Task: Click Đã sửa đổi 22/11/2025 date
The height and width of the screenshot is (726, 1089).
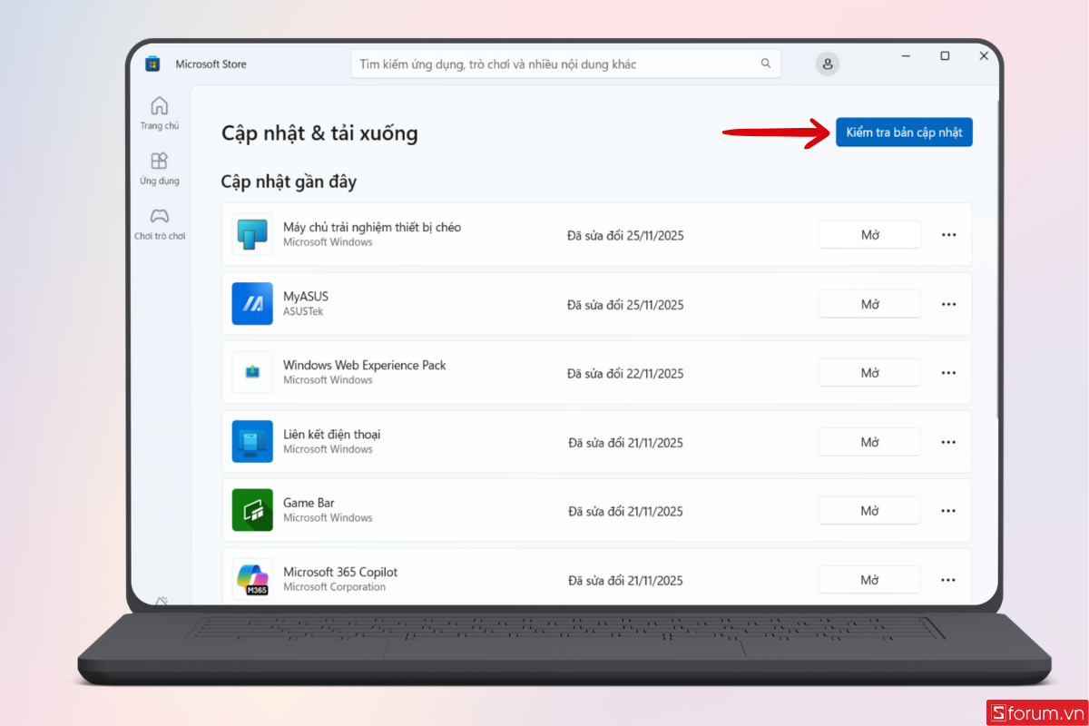Action: coord(625,373)
